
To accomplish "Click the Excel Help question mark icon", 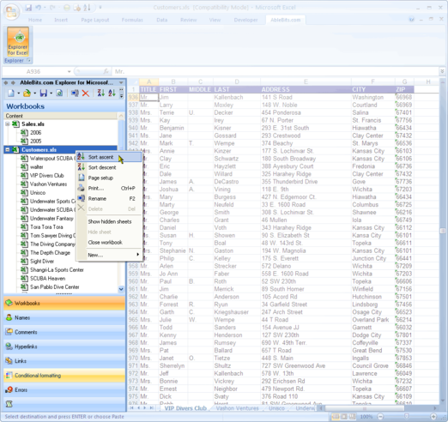I will pyautogui.click(x=411, y=20).
